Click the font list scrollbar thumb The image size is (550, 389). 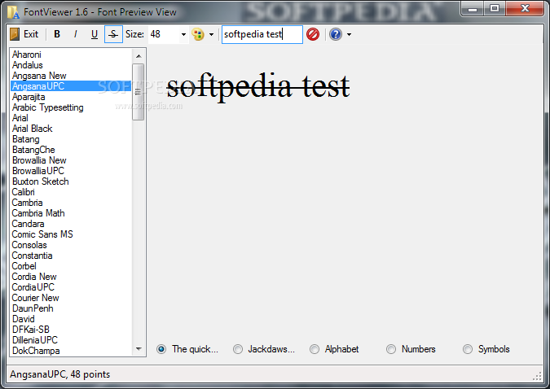(x=139, y=92)
